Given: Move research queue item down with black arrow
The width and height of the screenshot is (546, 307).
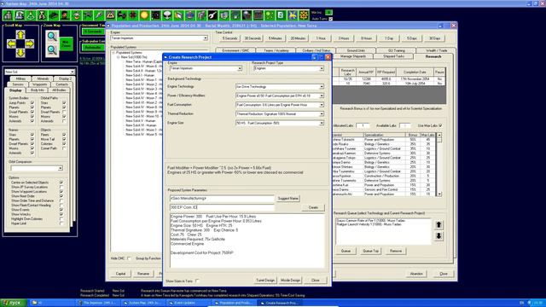Looking at the screenshot, I should (439, 236).
